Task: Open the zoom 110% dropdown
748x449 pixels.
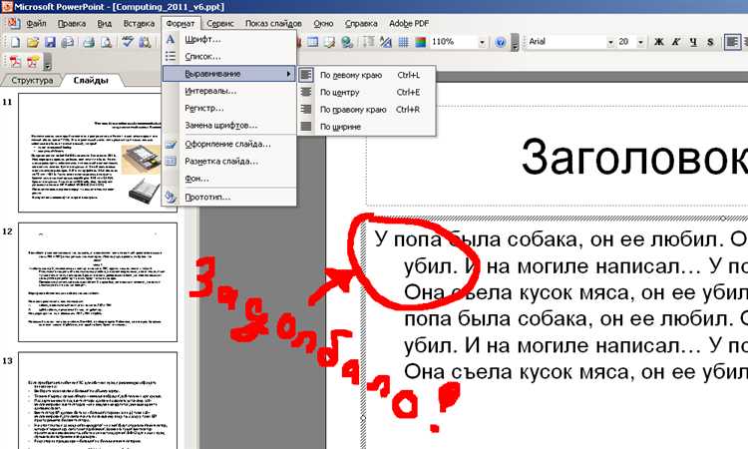Action: [x=482, y=42]
